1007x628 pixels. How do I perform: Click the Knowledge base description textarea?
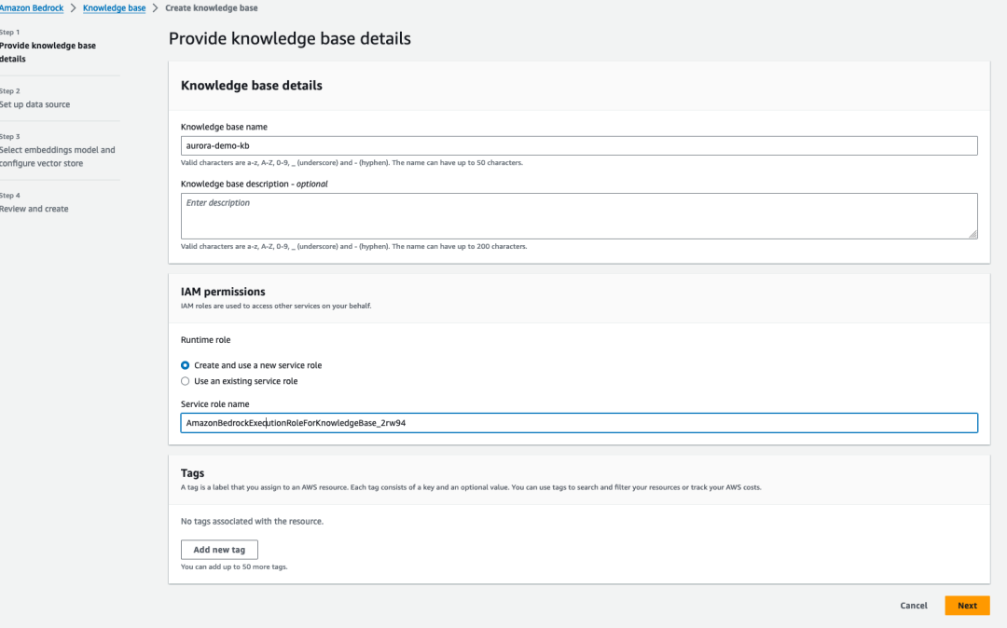tap(579, 216)
